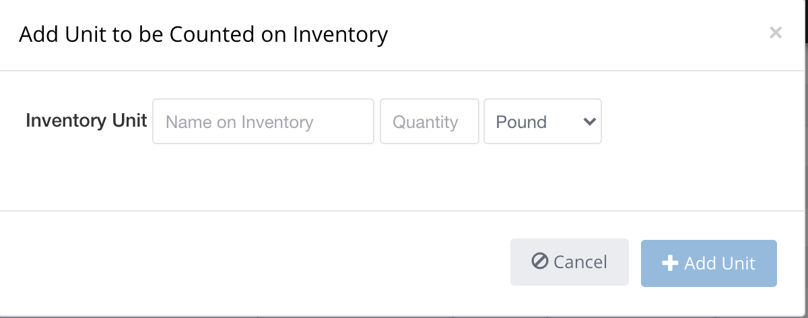Click the ban icon on Cancel
The height and width of the screenshot is (318, 808).
tap(539, 261)
